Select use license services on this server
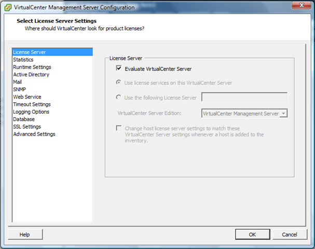The image size is (315, 249). pyautogui.click(x=119, y=82)
